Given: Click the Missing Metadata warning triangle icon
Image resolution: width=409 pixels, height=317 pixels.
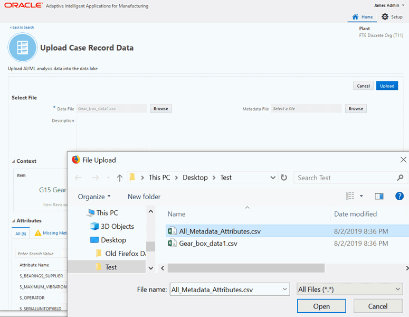Looking at the screenshot, I should tap(38, 233).
